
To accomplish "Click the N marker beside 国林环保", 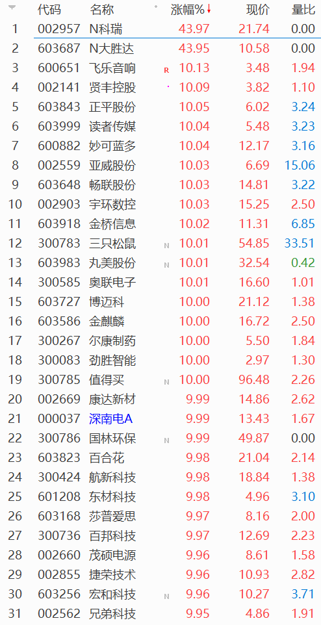I will pos(166,441).
